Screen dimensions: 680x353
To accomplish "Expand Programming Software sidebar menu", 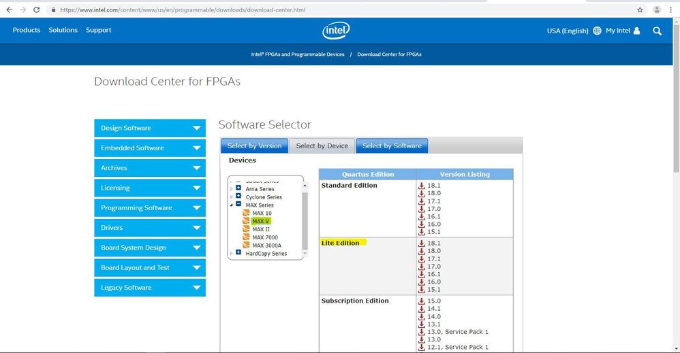I will click(150, 208).
